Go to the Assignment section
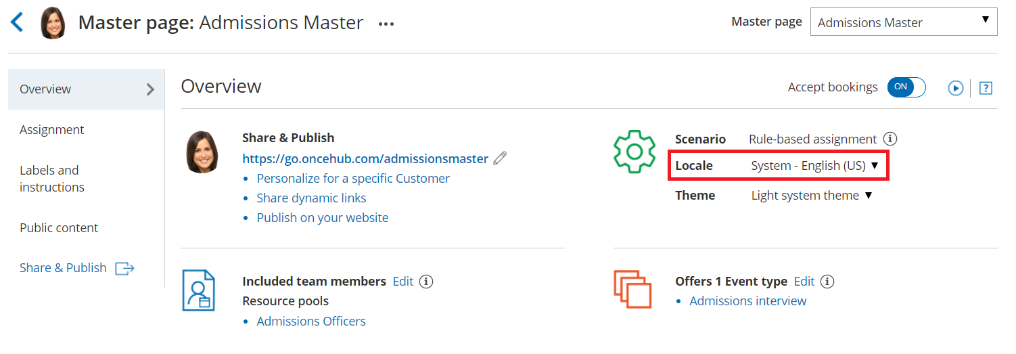Screen dimensions: 1016x354 point(52,129)
